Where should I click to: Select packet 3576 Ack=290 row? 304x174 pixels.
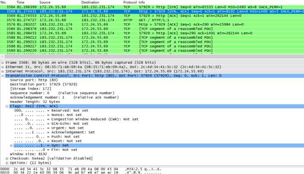coord(152,25)
